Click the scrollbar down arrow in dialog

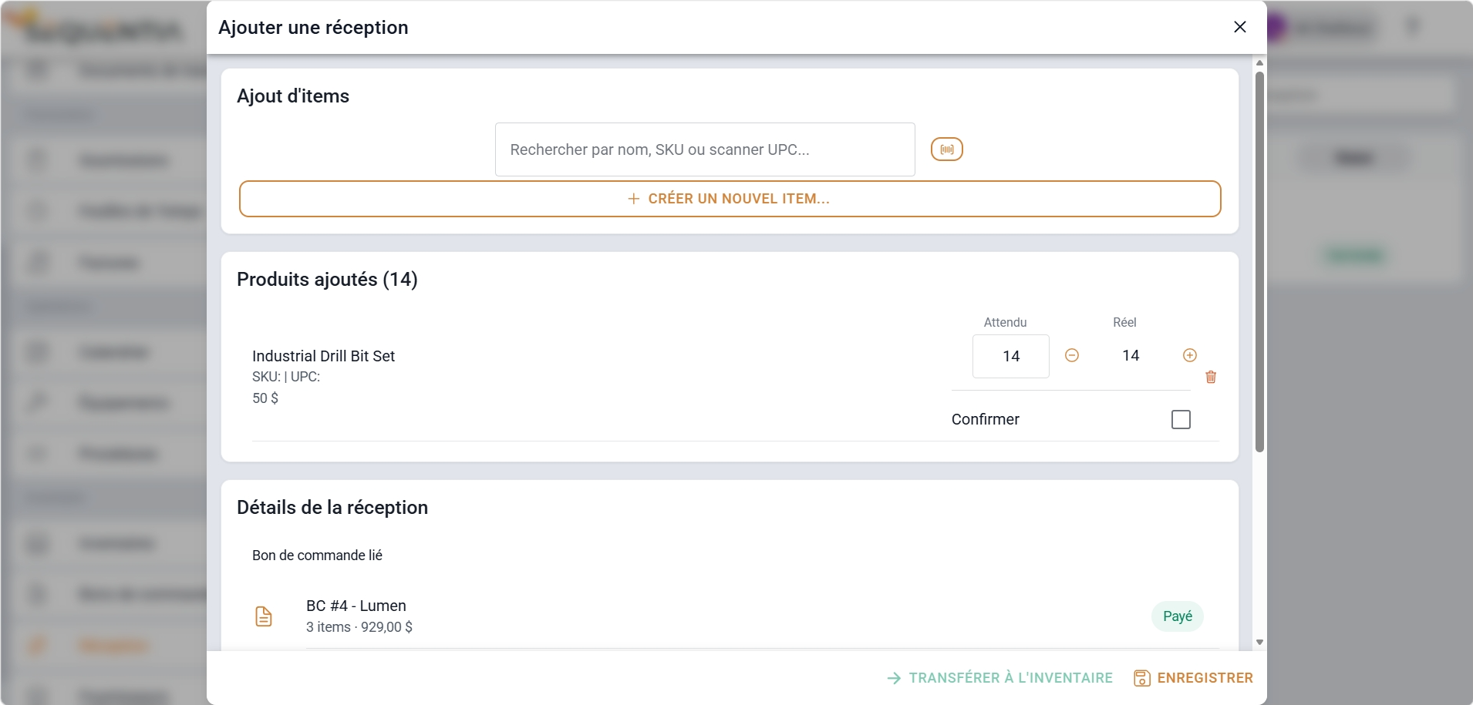[1259, 642]
